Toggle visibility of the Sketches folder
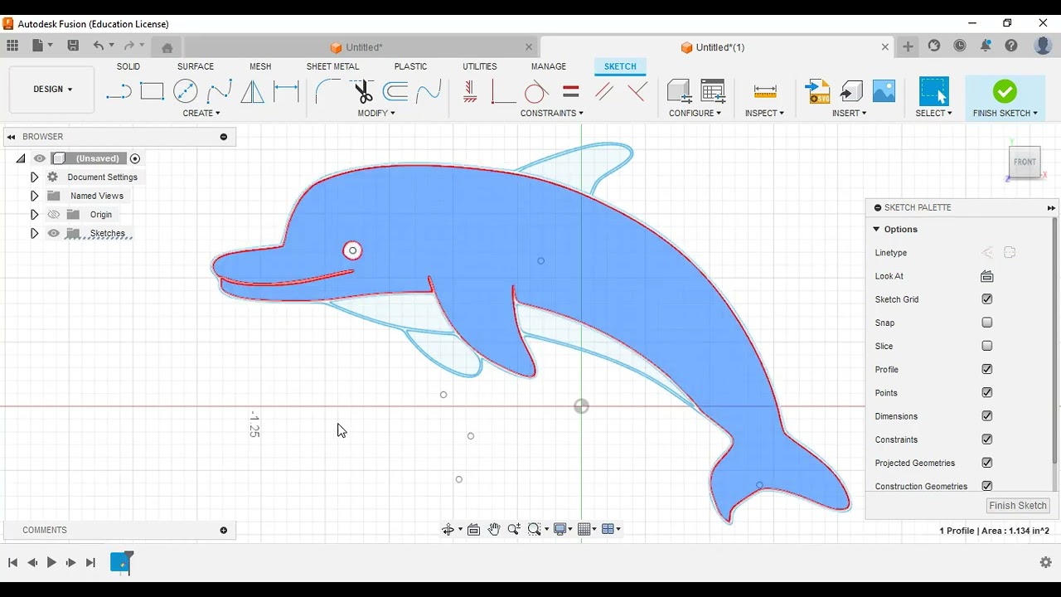1061x597 pixels. (x=54, y=233)
